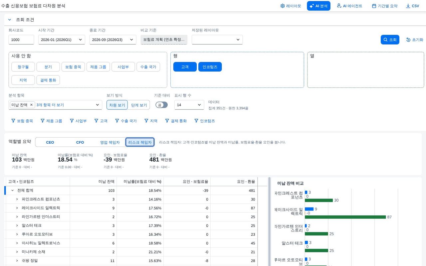Screen dimensions: 426x266
Task: Collapse the 조회 조건 section
Action: [x=10, y=20]
